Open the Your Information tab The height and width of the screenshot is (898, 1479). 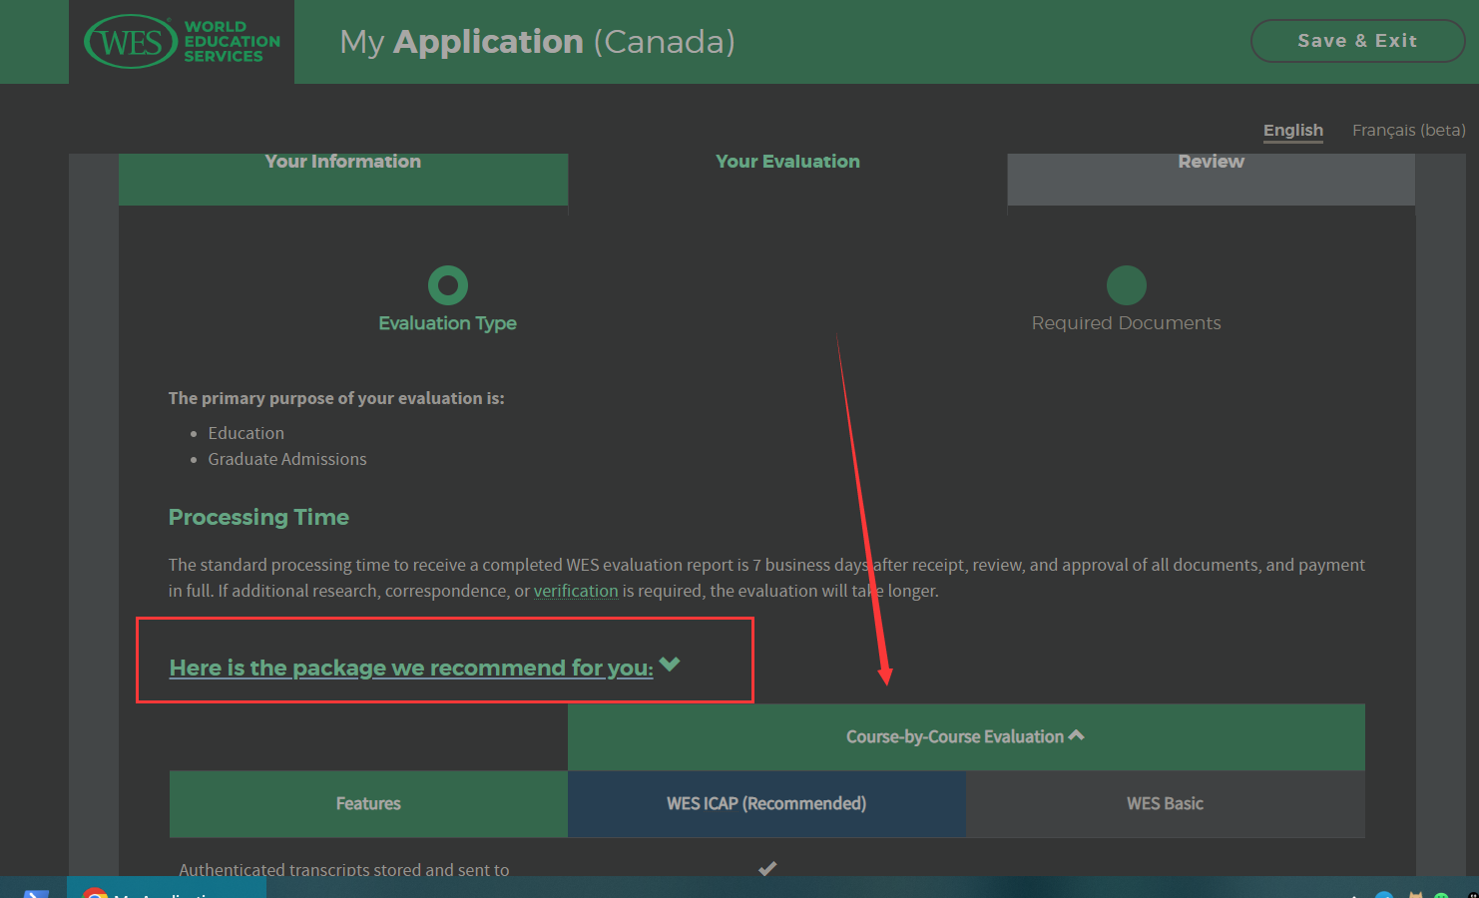point(342,163)
